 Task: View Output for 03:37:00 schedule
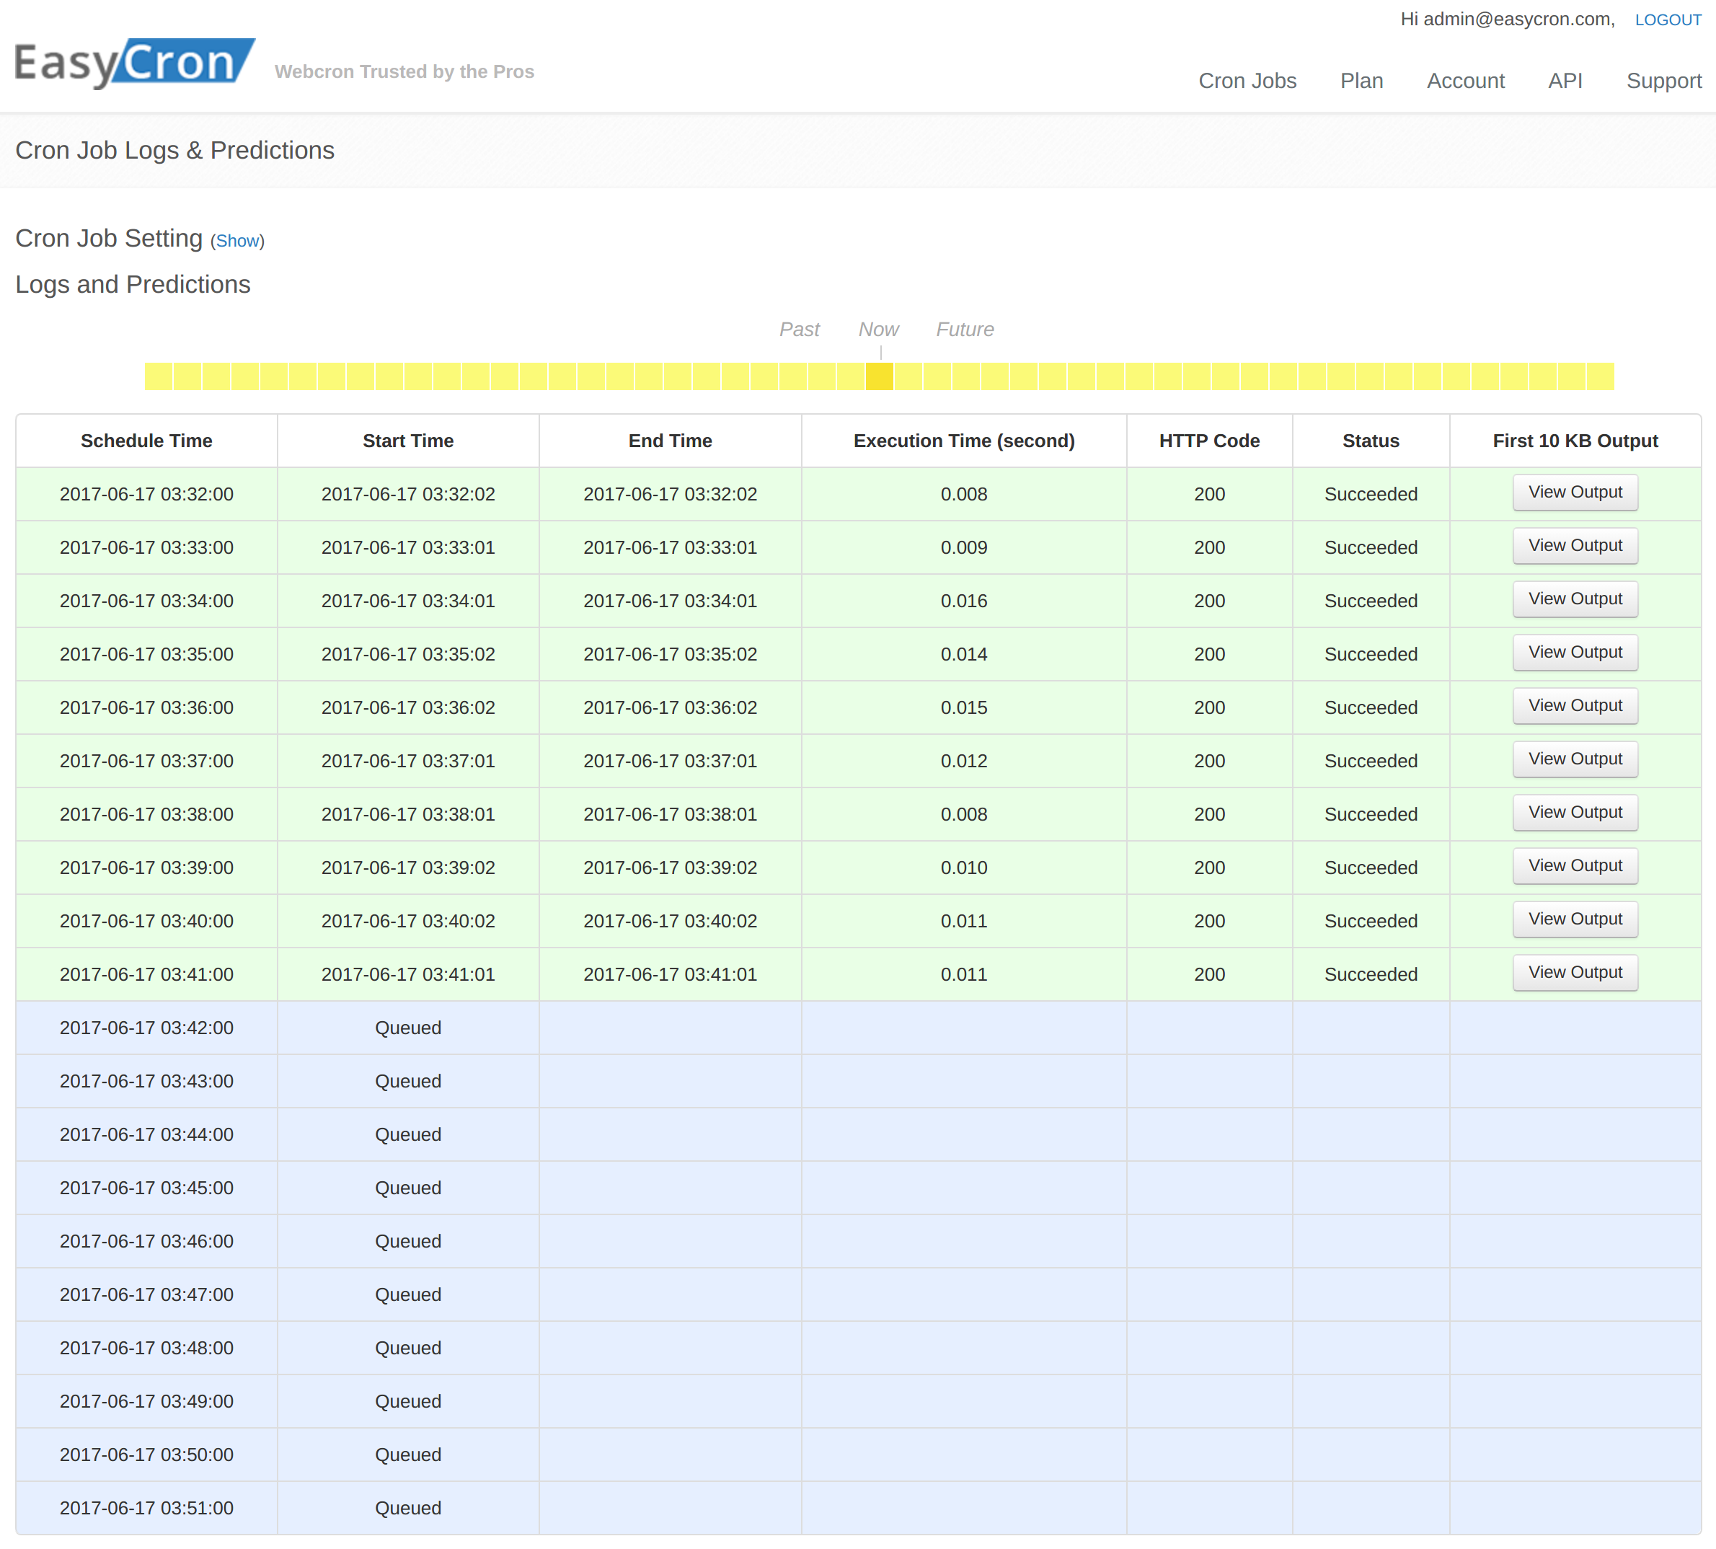tap(1575, 759)
